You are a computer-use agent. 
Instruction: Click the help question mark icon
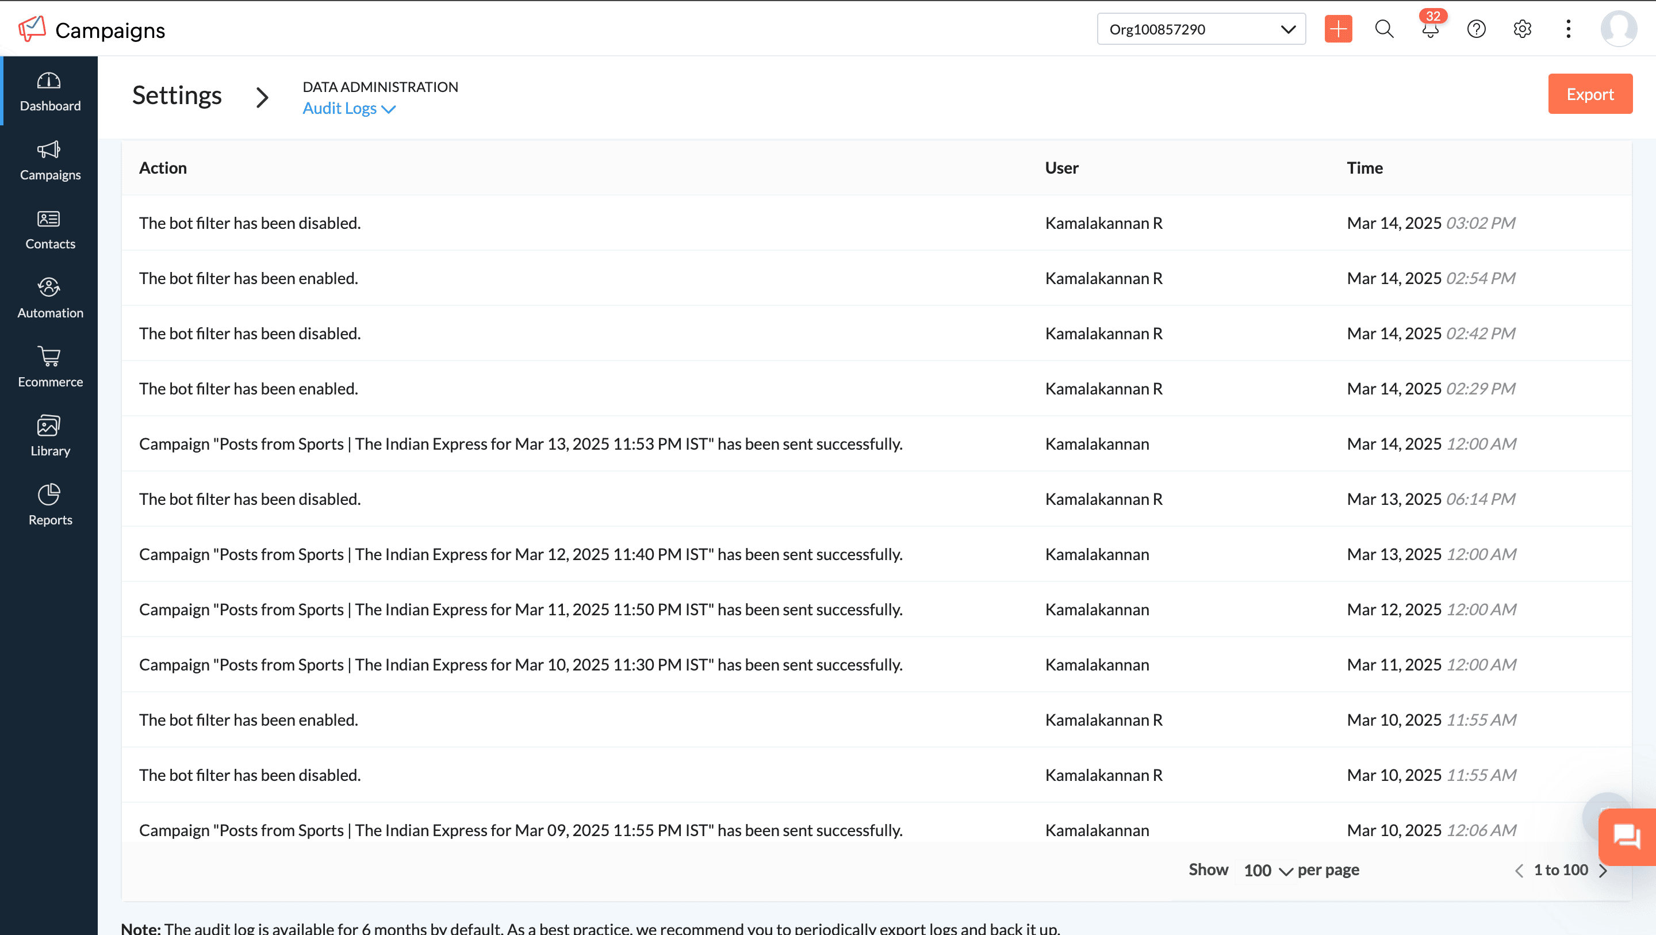pos(1476,29)
